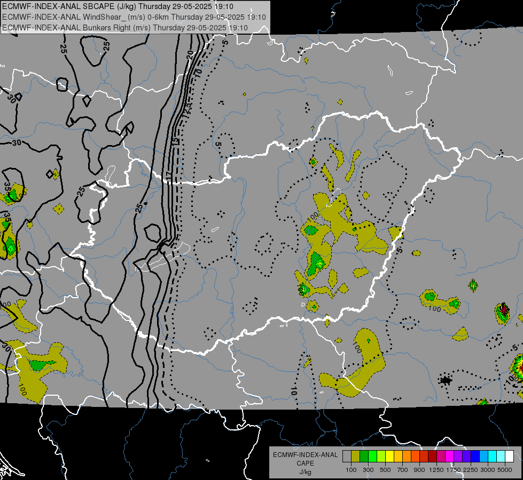
Task: Click the ECMWF-INDEX-ANAL legend title
Action: [306, 455]
